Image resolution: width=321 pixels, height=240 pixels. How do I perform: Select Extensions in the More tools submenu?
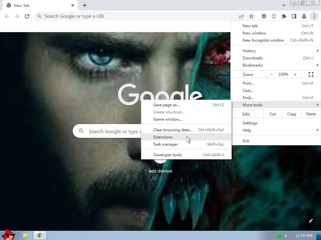[x=186, y=137]
